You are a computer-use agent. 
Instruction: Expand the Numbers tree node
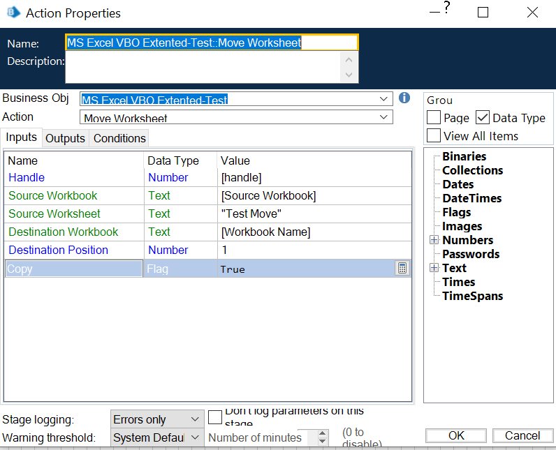coord(434,240)
